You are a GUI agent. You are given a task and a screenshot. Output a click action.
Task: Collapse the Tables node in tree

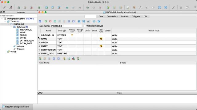pyautogui.click(x=5, y=21)
